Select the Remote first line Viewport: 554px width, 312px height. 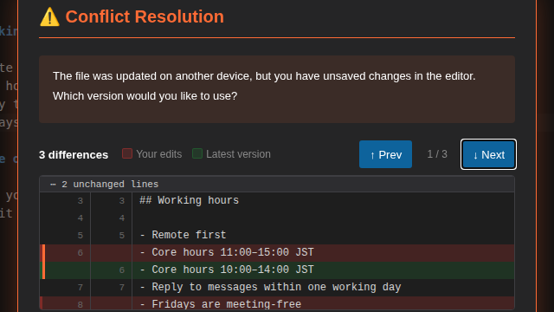point(277,235)
